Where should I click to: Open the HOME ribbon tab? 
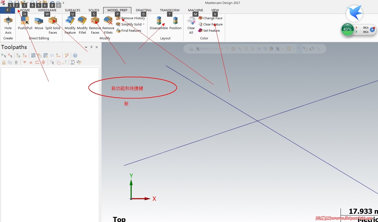(25, 10)
